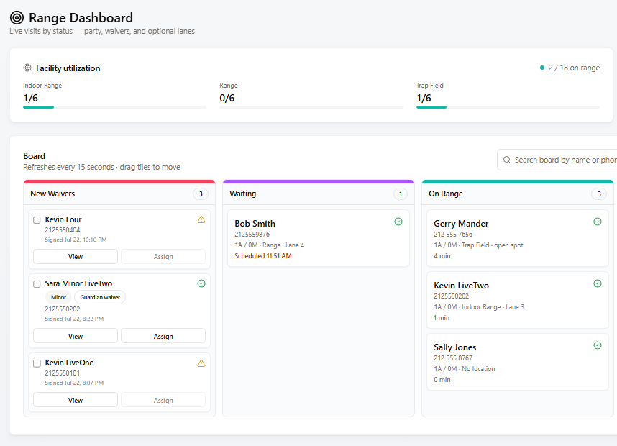Screen dimensions: 617x446
Task: Click Gerry Mander's green check status icon
Action: click(598, 222)
